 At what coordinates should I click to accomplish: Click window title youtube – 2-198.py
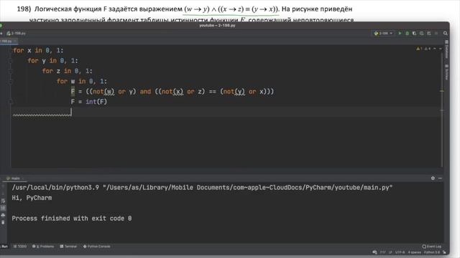[x=217, y=26]
